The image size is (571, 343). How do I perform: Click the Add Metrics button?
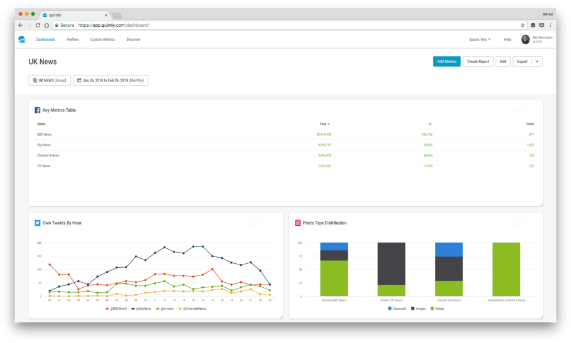click(447, 61)
